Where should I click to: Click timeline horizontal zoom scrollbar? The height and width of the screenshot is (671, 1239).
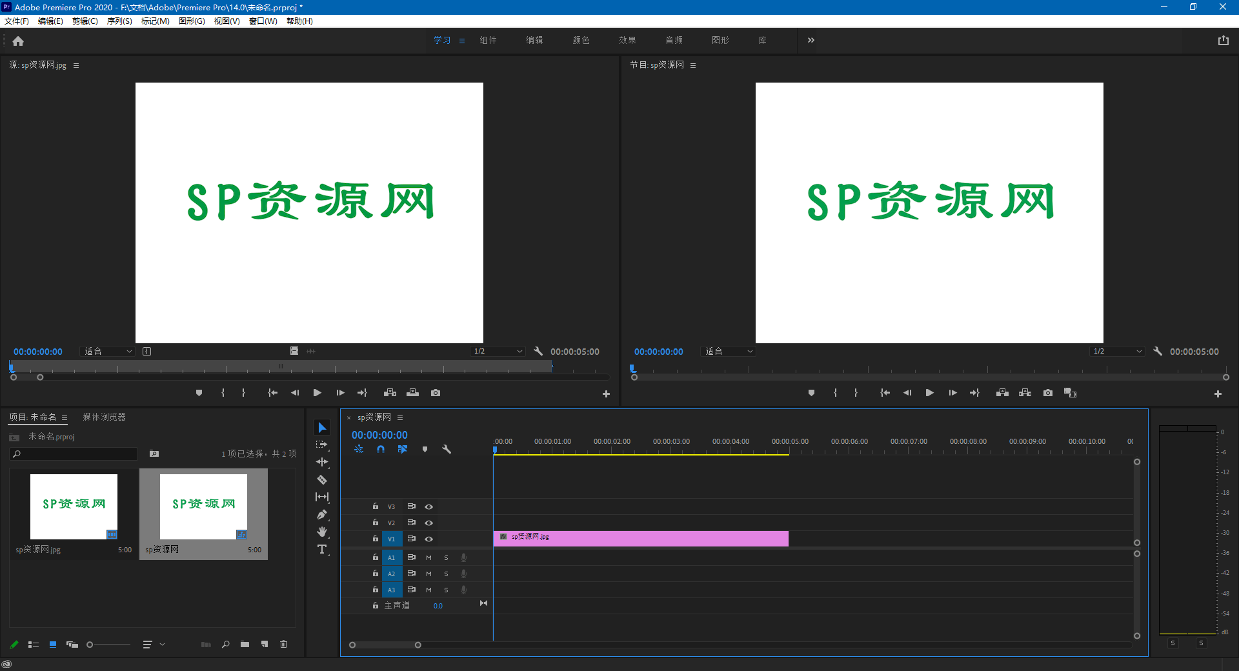point(385,645)
